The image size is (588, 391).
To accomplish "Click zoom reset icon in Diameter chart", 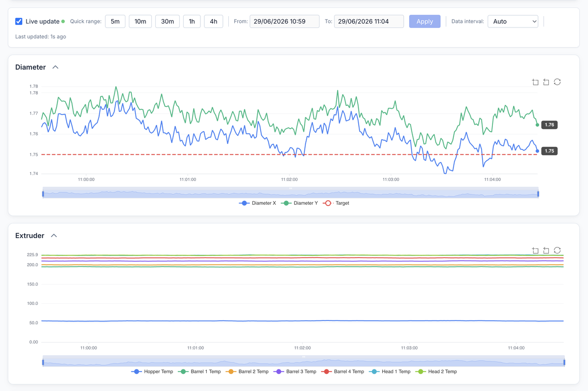I will pyautogui.click(x=546, y=82).
